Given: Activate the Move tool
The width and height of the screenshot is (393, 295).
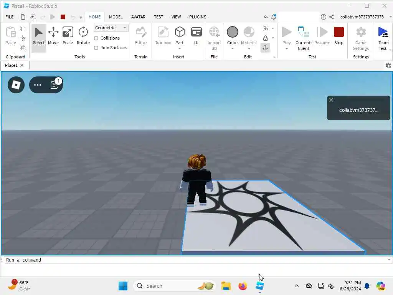Looking at the screenshot, I should pyautogui.click(x=53, y=36).
